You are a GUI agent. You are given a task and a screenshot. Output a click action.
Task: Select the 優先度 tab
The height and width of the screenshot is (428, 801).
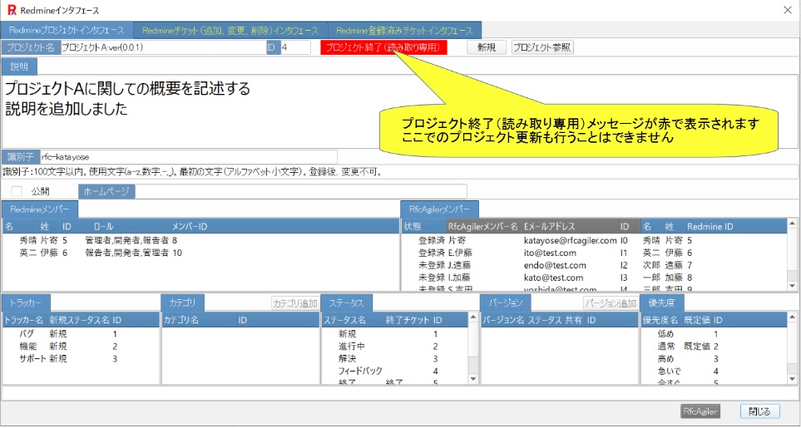(661, 303)
